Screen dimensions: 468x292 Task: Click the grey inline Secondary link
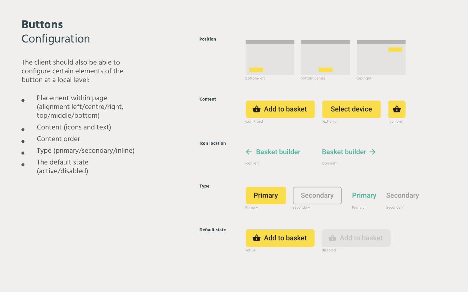click(402, 195)
